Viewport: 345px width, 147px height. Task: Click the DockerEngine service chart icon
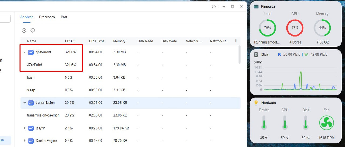click(x=31, y=141)
